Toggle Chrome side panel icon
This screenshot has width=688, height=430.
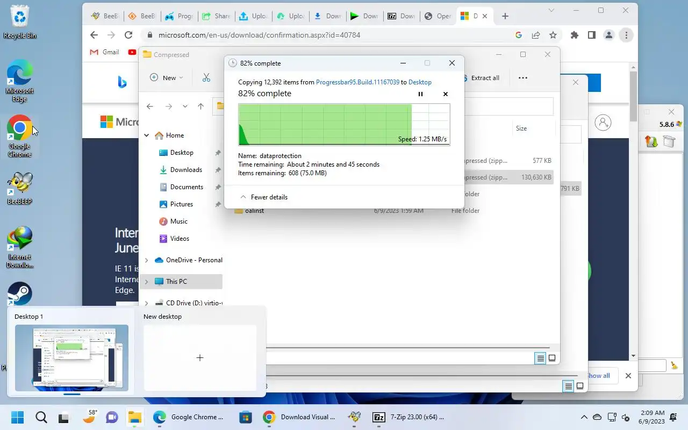tap(591, 35)
